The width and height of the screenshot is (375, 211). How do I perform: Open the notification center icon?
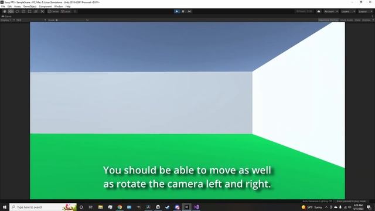(369, 207)
